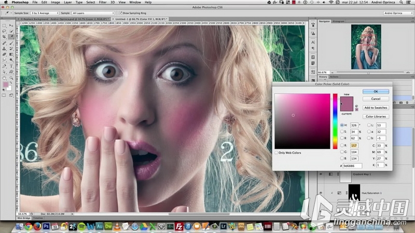This screenshot has width=415, height=233.
Task: Open the File menu
Action: (35, 2)
